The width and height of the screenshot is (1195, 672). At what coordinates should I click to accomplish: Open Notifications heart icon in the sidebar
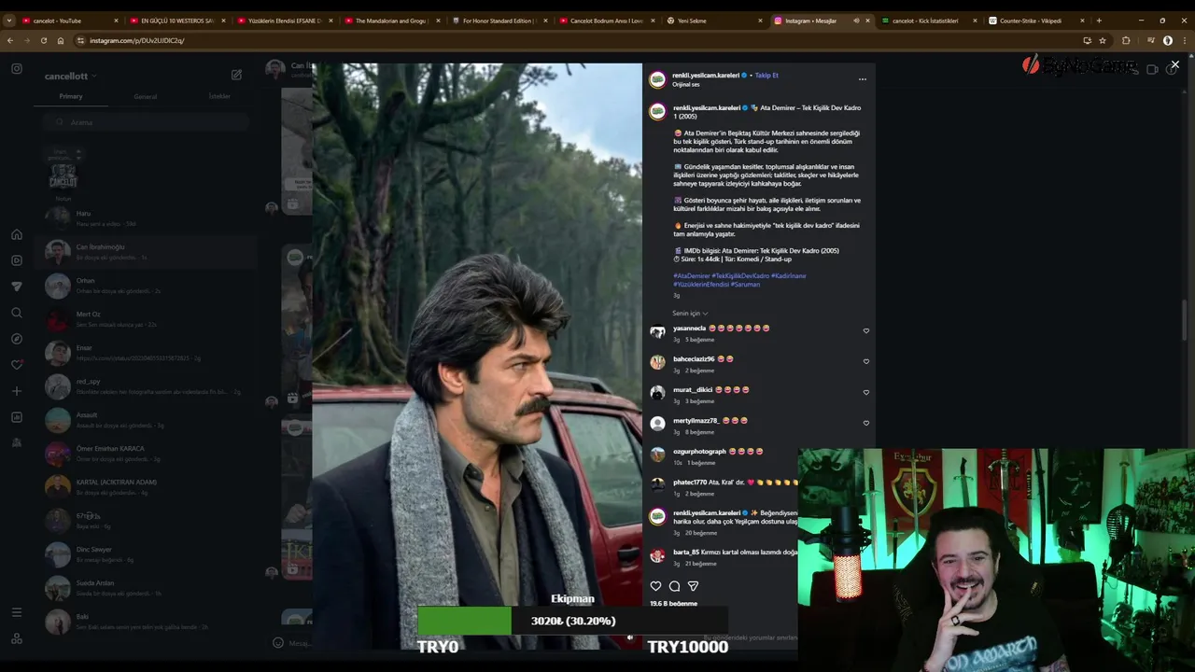pyautogui.click(x=17, y=365)
